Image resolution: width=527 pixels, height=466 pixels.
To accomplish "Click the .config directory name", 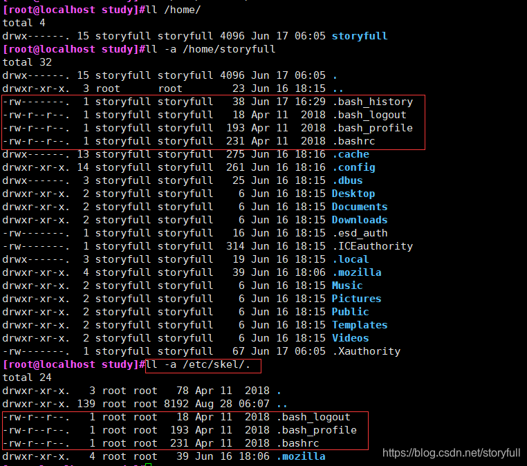I will click(353, 167).
